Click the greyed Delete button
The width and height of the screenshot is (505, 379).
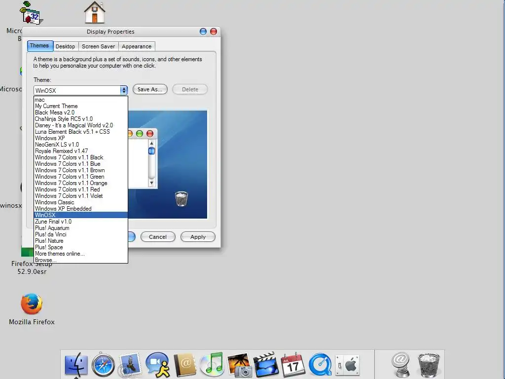coord(190,89)
